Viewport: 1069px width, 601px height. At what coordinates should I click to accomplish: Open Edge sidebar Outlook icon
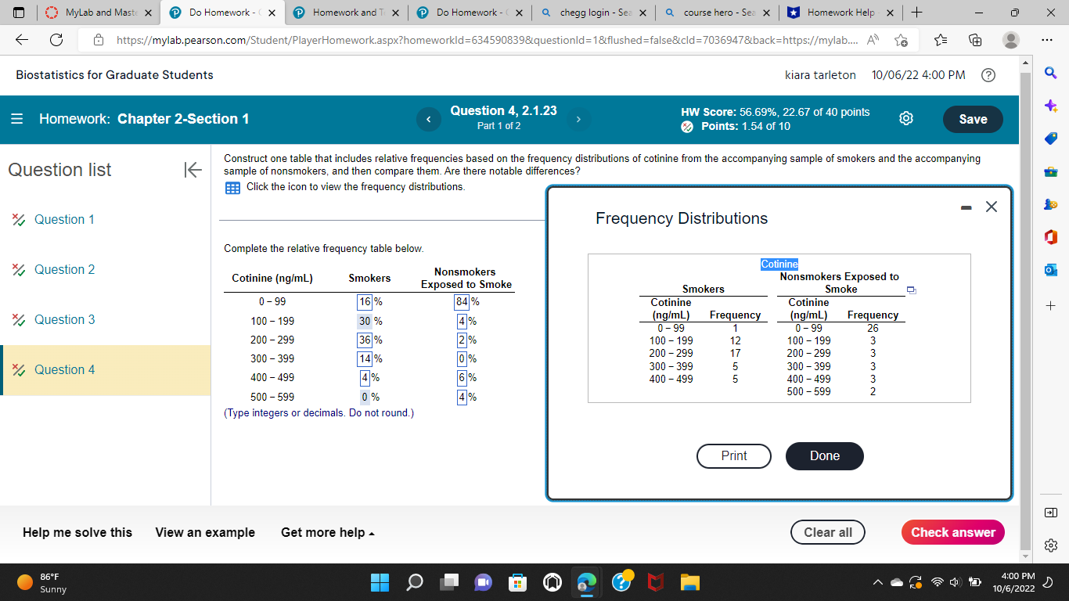[x=1050, y=270]
